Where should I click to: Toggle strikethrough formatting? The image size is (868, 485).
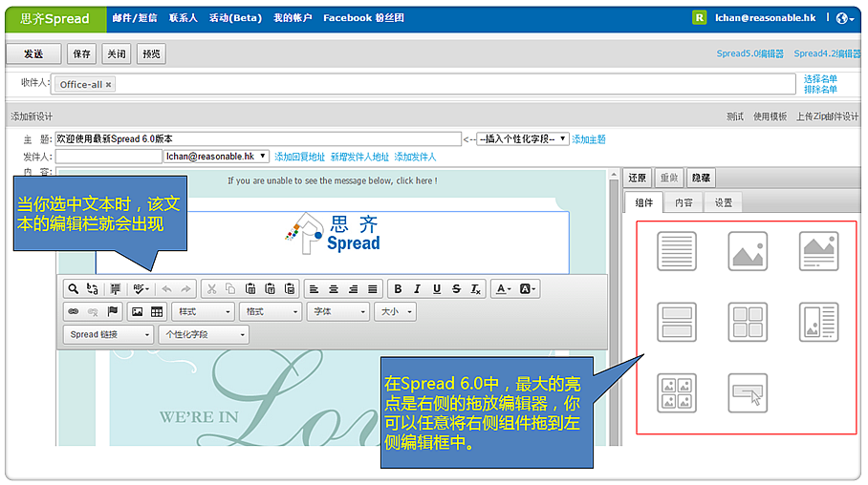[456, 288]
